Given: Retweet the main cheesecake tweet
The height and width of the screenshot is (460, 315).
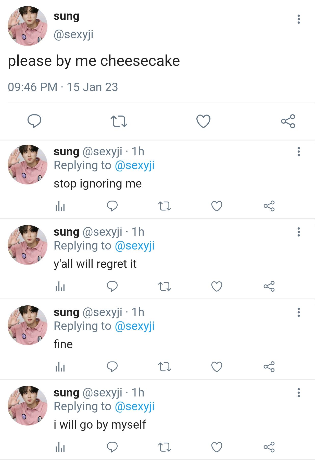Looking at the screenshot, I should 119,121.
